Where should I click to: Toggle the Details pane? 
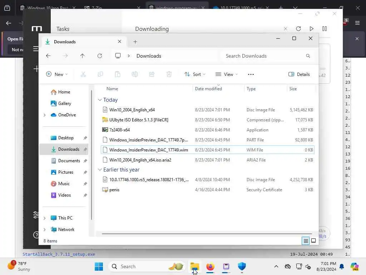(x=299, y=74)
